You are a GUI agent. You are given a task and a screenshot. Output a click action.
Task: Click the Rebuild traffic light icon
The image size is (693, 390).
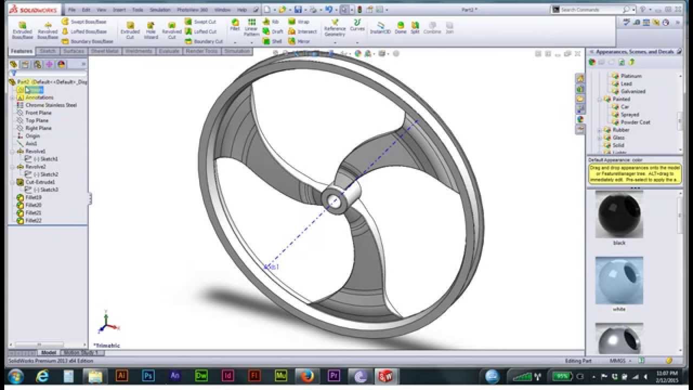(359, 9)
